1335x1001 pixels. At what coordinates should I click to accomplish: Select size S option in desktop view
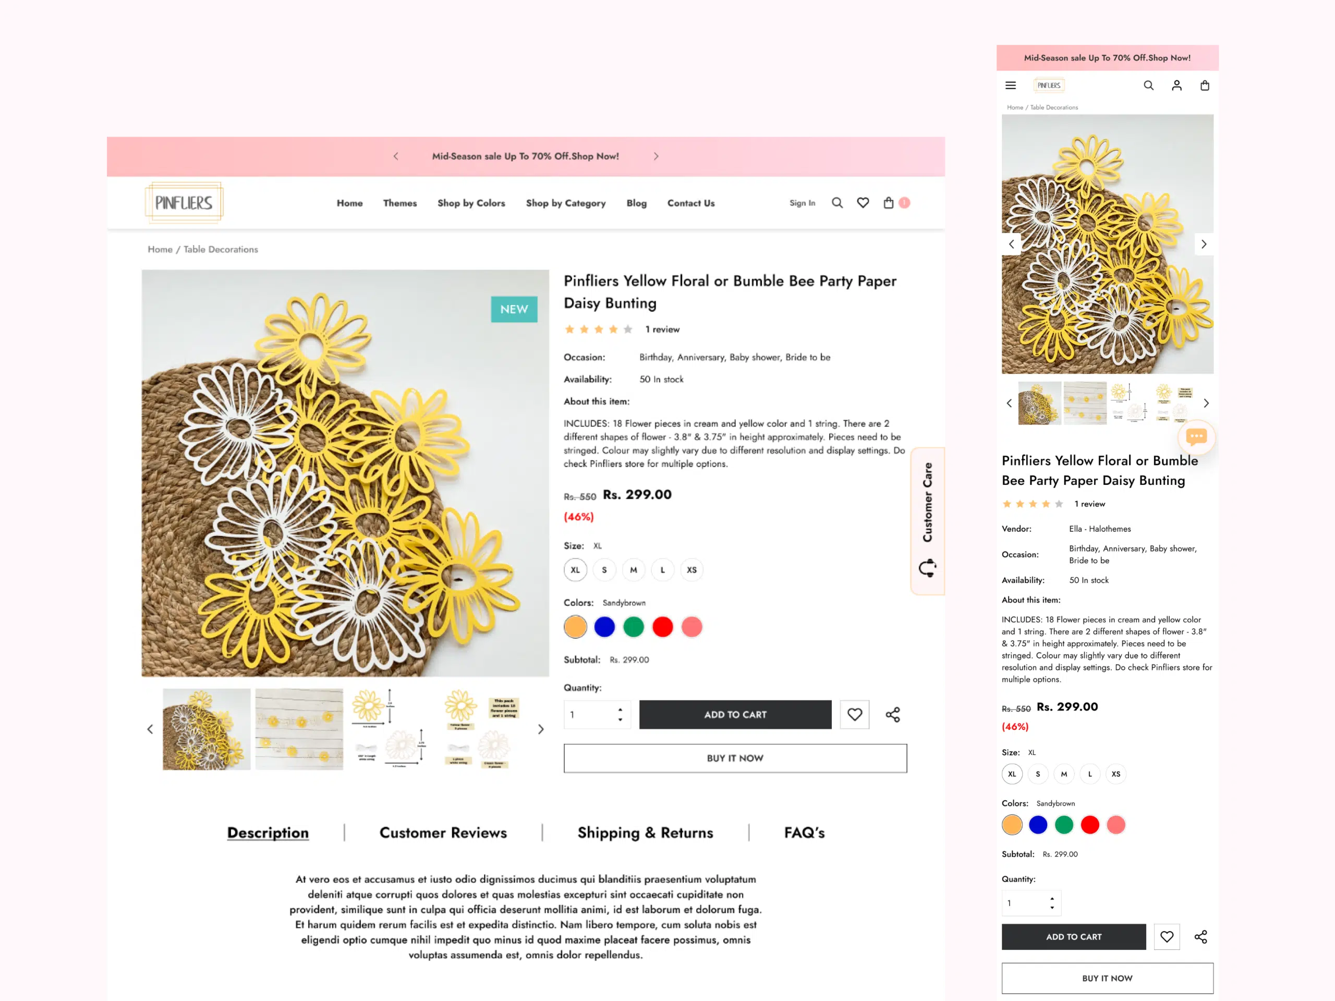tap(604, 570)
